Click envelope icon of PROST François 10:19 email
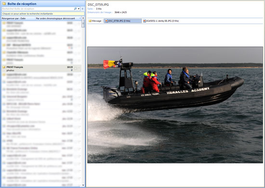 point(4,67)
